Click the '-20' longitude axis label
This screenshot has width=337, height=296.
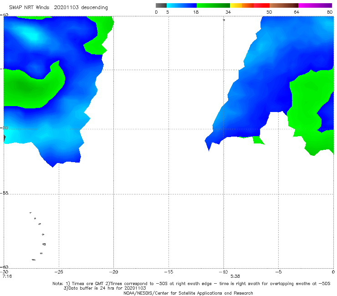[x=113, y=272]
